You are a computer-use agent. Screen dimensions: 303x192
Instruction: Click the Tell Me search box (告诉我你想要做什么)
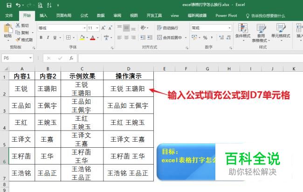pos(266,16)
